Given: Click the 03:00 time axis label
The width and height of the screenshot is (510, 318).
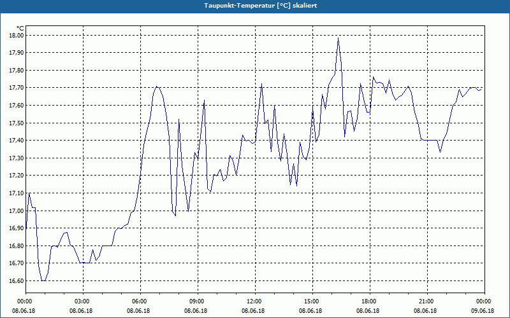Looking at the screenshot, I should pyautogui.click(x=84, y=301).
